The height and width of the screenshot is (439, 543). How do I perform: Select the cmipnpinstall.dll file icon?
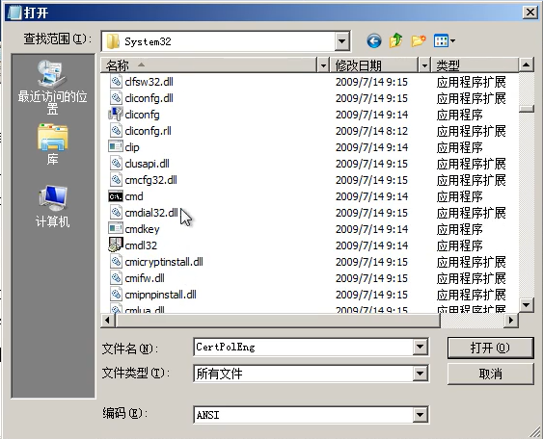pos(116,295)
